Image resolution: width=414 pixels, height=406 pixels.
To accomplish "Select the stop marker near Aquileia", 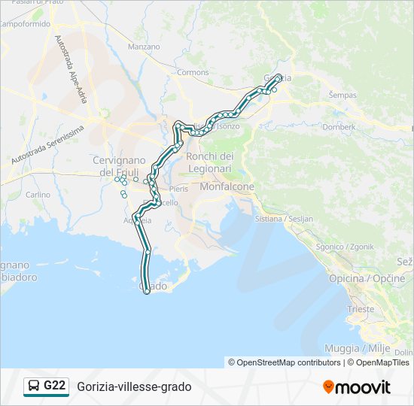I will click(x=137, y=223).
